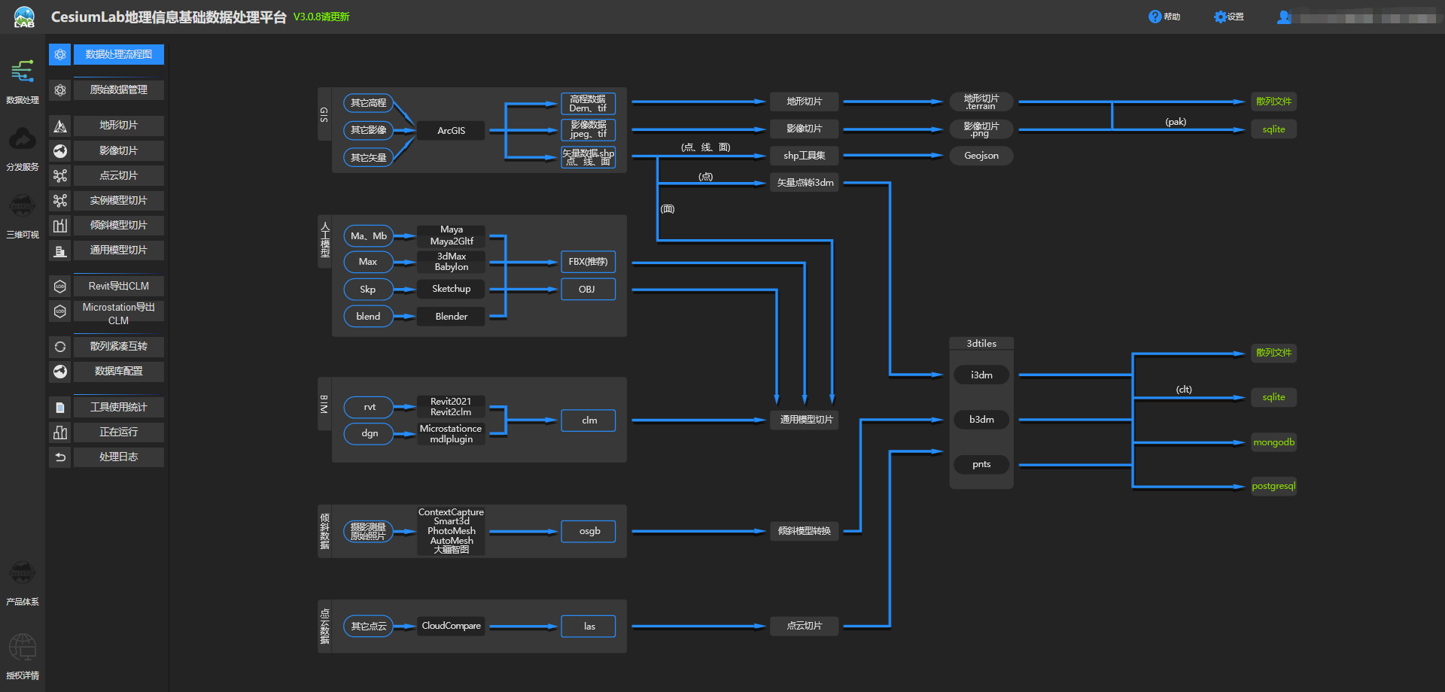Click the 矢量点转i3dm flowchart node
1445x692 pixels.
click(x=805, y=183)
